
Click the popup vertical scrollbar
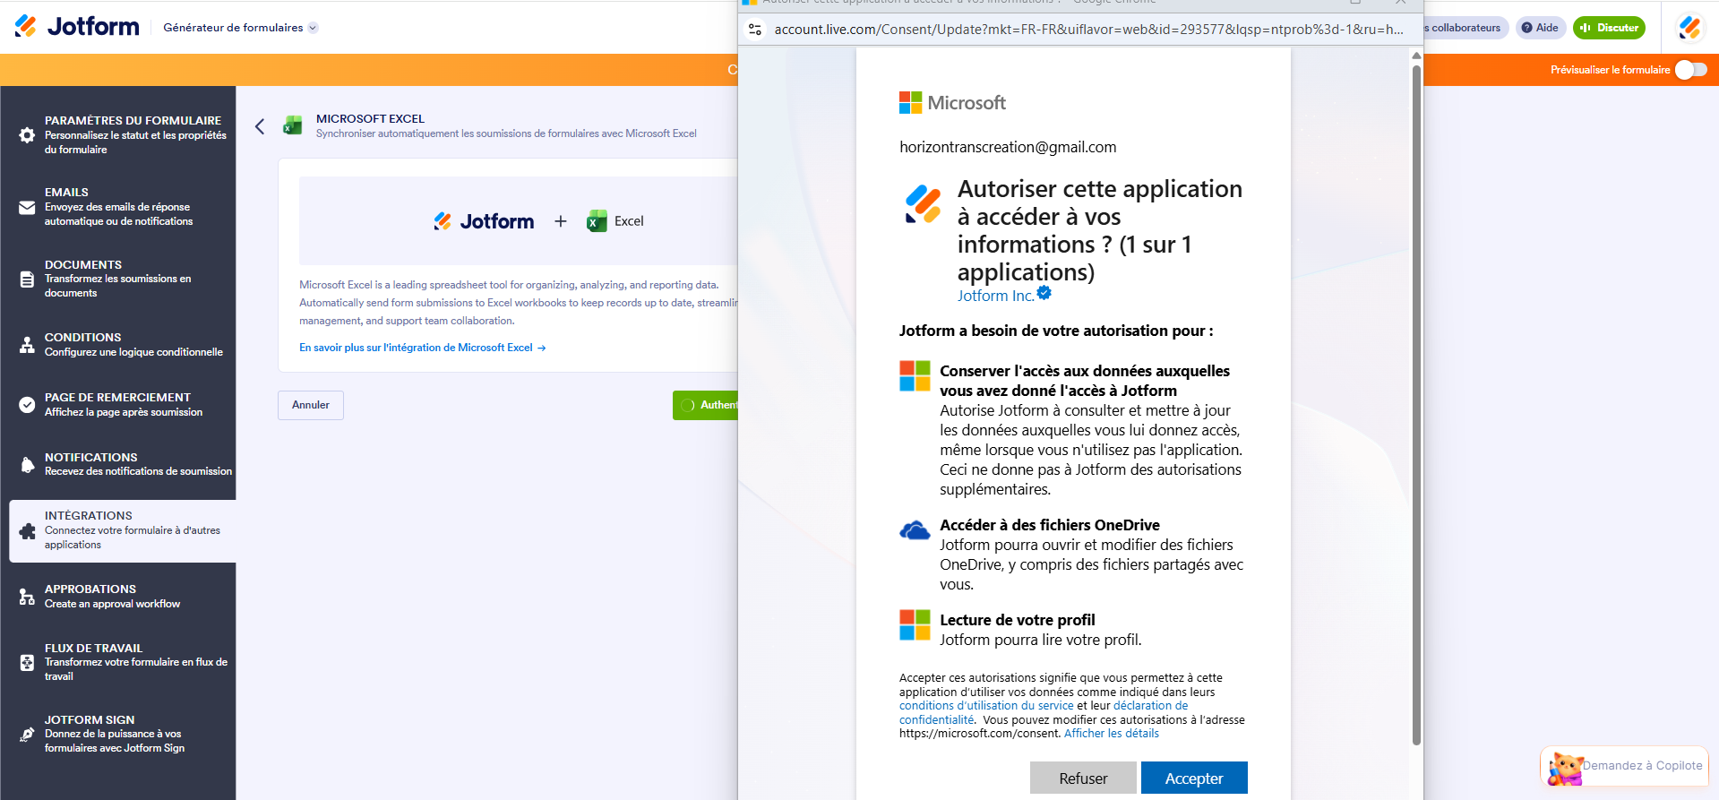[1416, 403]
